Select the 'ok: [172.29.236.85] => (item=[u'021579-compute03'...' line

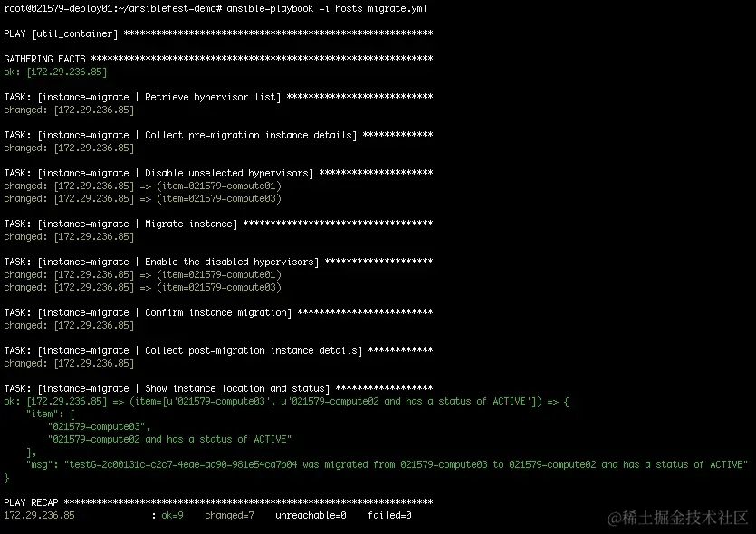pos(286,402)
